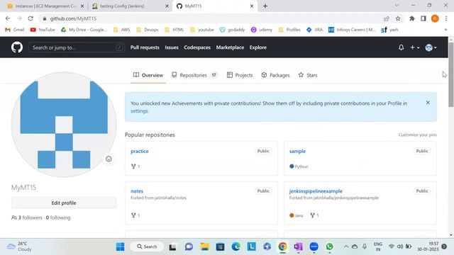Show hidden system tray icons
The height and width of the screenshot is (255, 454).
(x=346, y=246)
